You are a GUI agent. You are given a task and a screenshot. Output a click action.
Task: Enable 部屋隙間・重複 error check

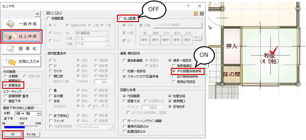tap(5, 96)
